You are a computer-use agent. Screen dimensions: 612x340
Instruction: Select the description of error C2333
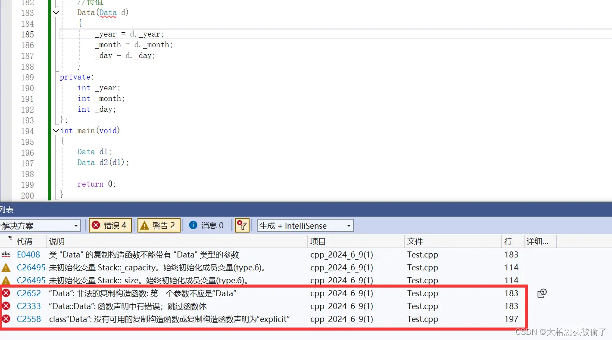[x=128, y=306]
